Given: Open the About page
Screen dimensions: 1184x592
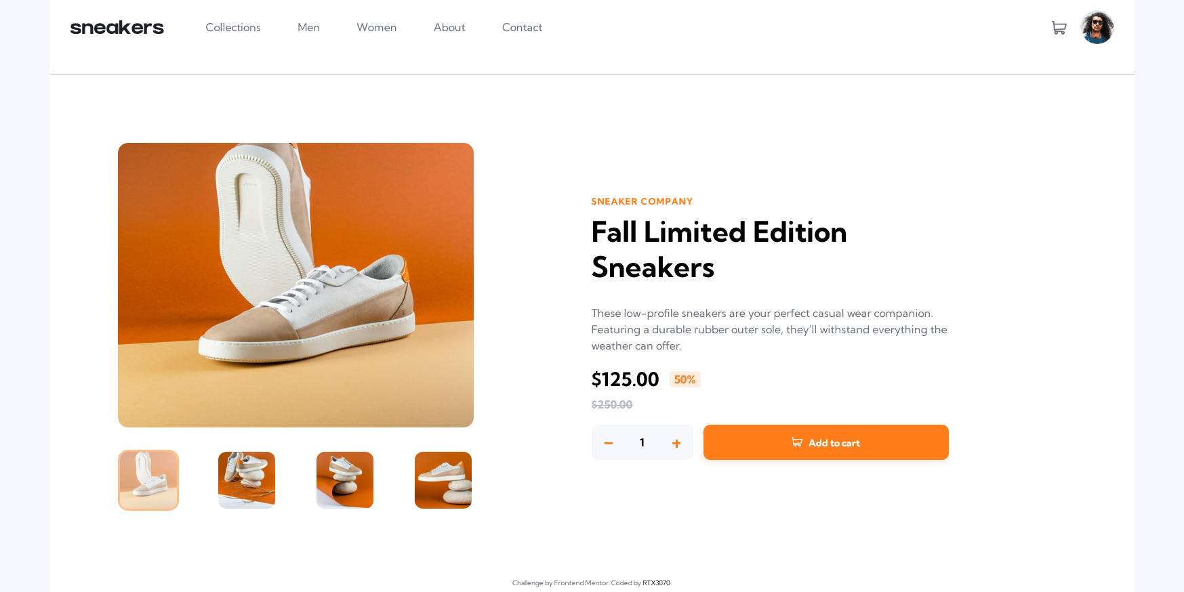Looking at the screenshot, I should 449,27.
